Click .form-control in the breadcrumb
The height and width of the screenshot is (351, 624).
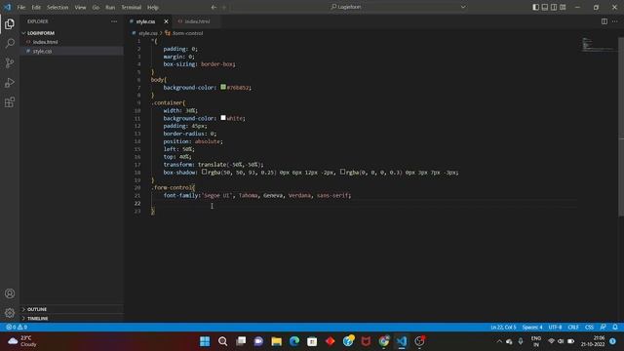point(187,33)
